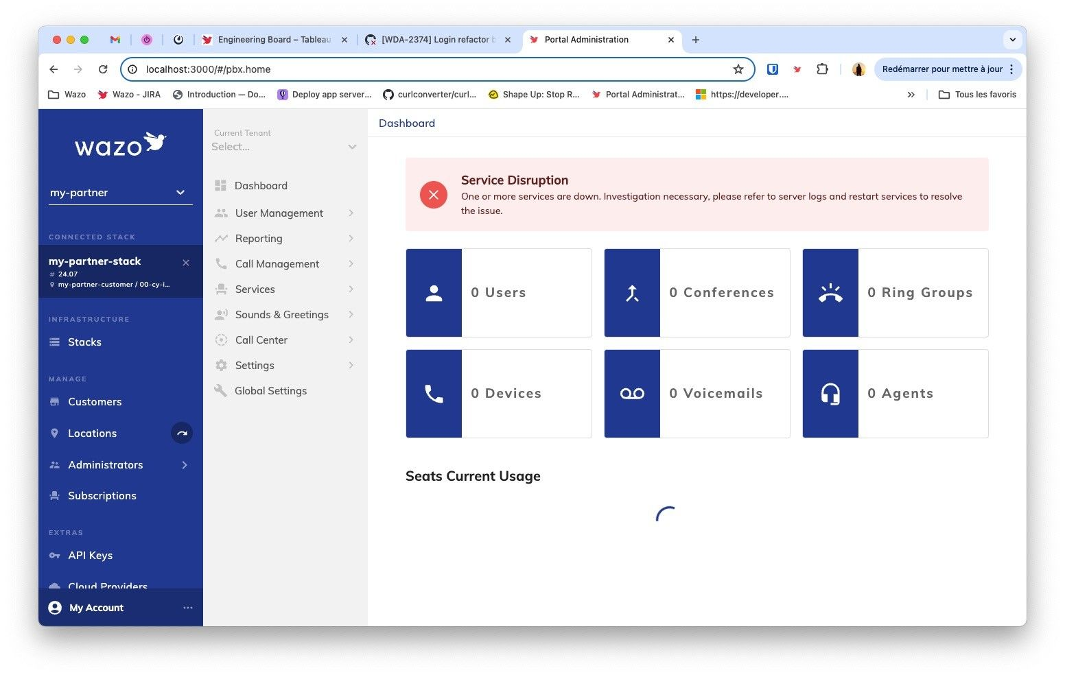This screenshot has height=677, width=1065.
Task: Open the Wazo - JIRA bookmark
Action: tap(129, 95)
